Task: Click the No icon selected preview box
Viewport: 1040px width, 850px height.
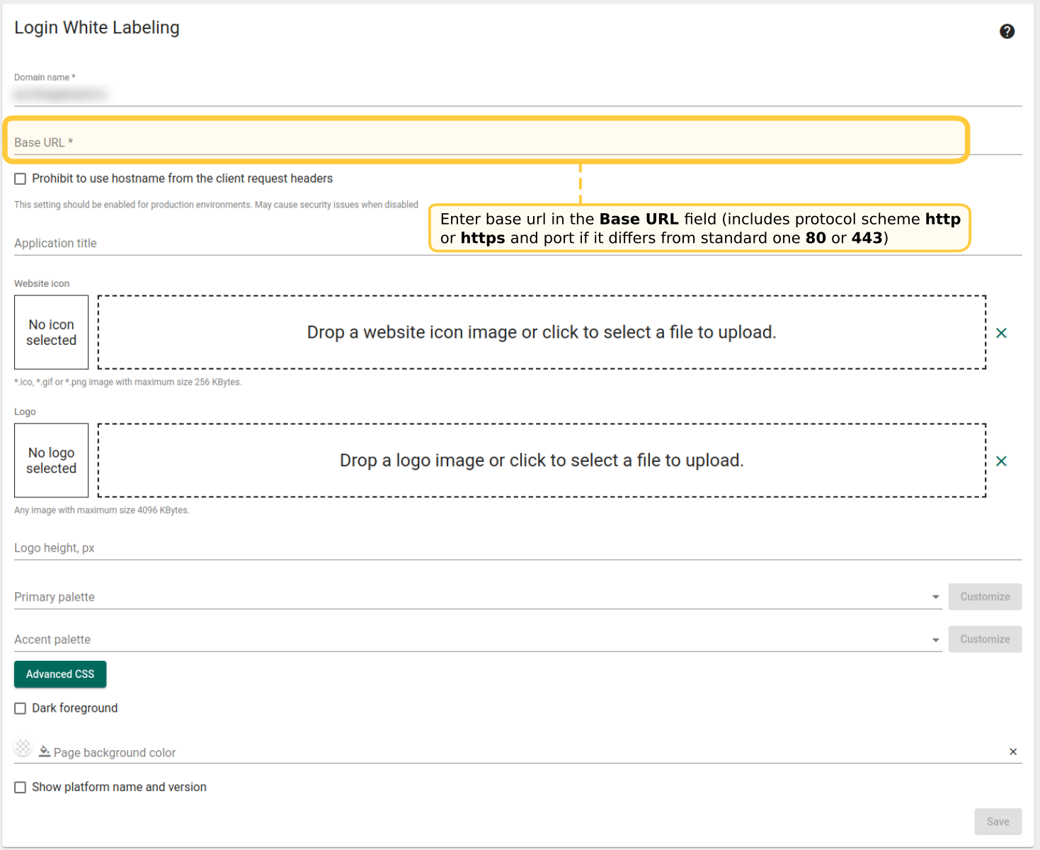Action: click(51, 332)
